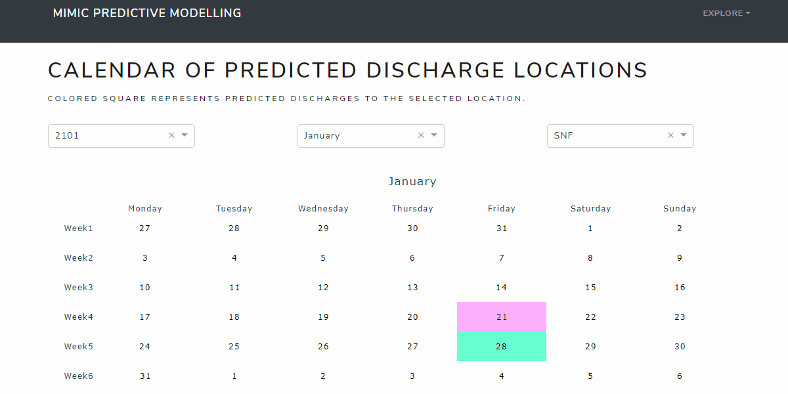Select the pink square for day 21
Screen dimensions: 788x394
click(502, 317)
